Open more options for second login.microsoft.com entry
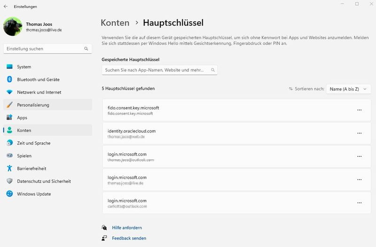The height and width of the screenshot is (247, 376). [x=359, y=180]
